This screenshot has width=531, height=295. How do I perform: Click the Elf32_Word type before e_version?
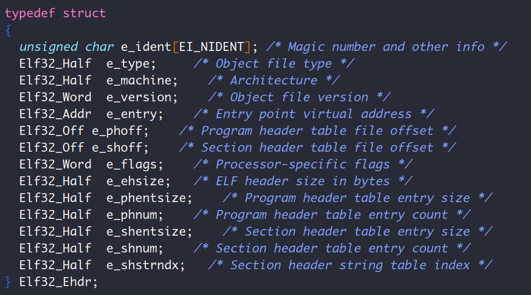tap(55, 97)
